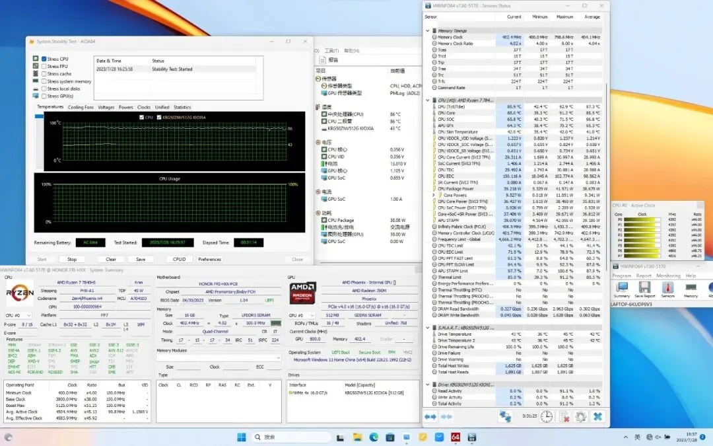Enable the Stress cache checkbox

[x=44, y=74]
